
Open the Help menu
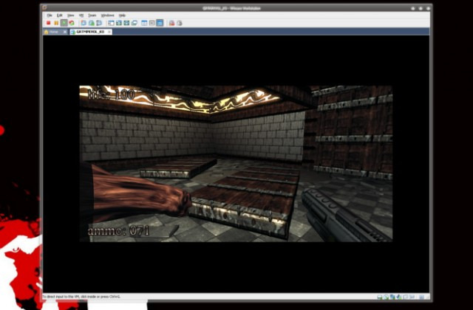click(122, 15)
